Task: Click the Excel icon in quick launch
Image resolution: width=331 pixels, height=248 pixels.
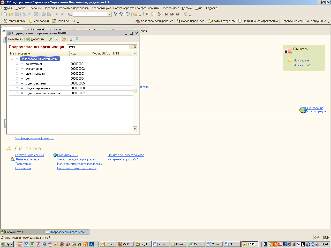Action: [32, 244]
